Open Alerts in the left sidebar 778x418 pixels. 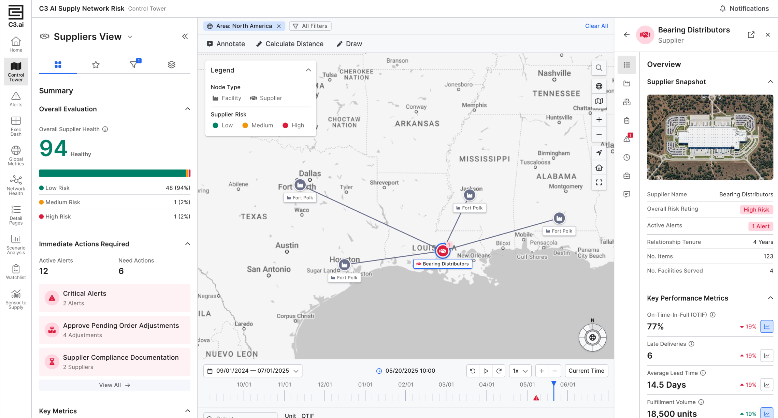pos(16,99)
